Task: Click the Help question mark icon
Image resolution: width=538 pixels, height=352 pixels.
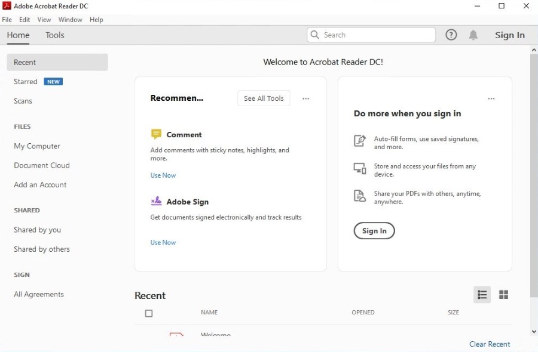Action: [451, 35]
